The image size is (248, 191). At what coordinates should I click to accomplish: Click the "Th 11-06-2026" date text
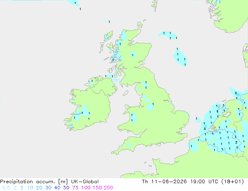pos(164,182)
